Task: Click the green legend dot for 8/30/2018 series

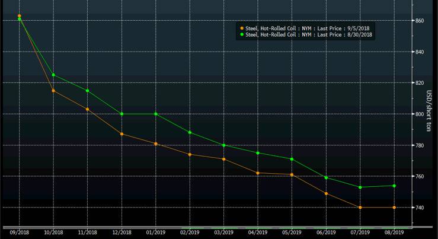Action: pyautogui.click(x=242, y=35)
